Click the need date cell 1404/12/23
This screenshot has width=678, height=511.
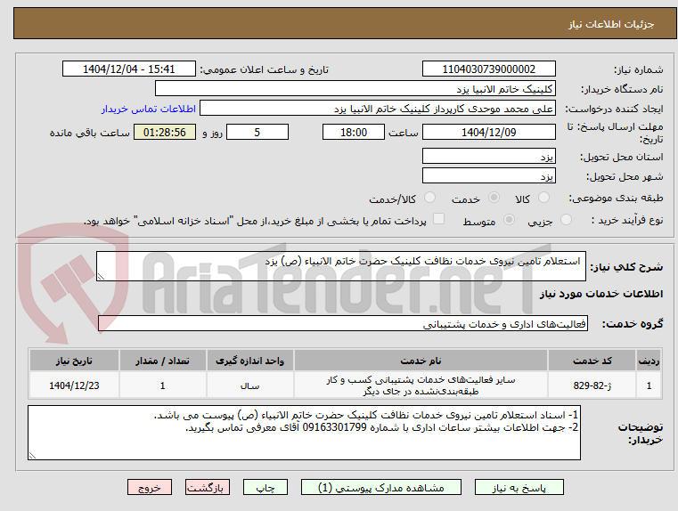tap(74, 385)
